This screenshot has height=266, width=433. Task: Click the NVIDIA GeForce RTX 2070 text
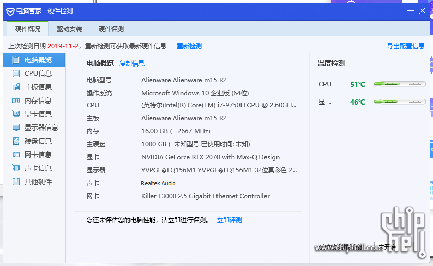coord(210,157)
